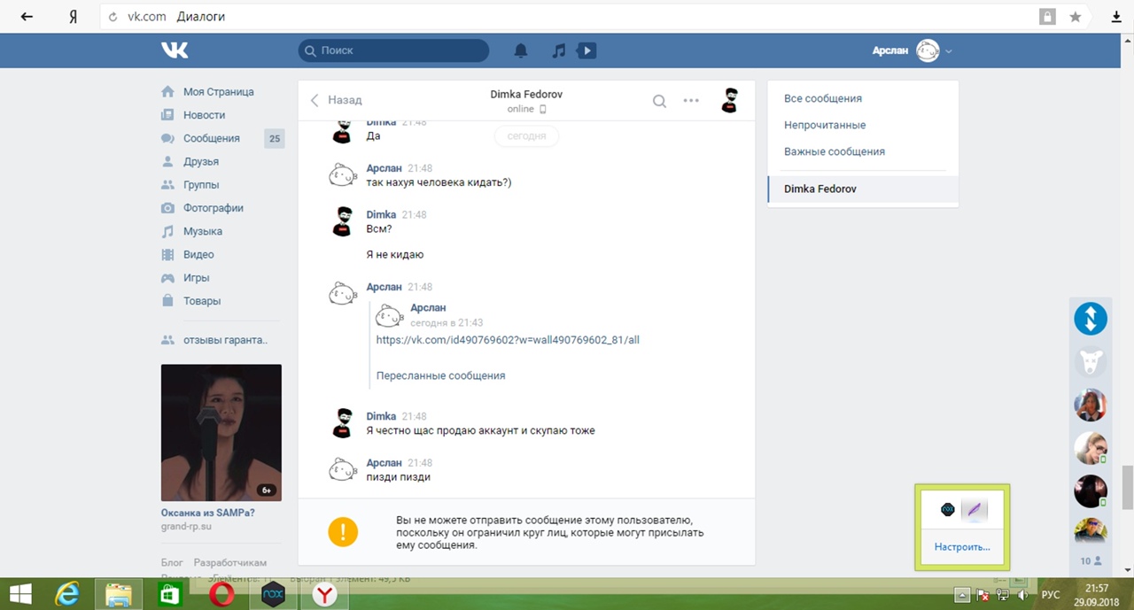Click the download arrow in browser toolbar
The image size is (1134, 610).
coord(1116,17)
